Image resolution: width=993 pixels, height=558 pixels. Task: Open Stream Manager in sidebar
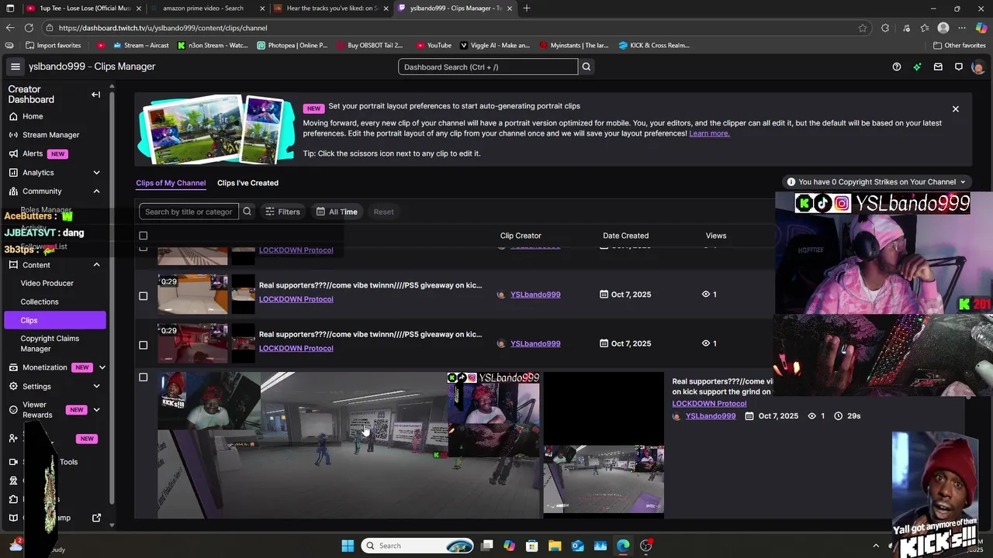click(x=50, y=135)
